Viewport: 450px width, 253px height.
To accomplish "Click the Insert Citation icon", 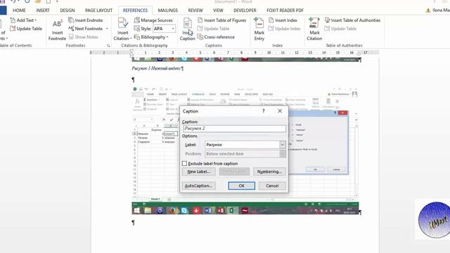I will 122,29.
